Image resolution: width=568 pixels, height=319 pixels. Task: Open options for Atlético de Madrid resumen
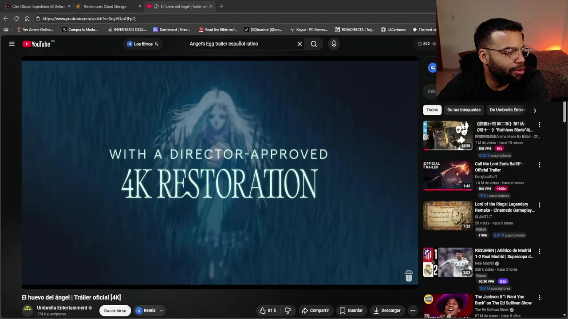[539, 251]
